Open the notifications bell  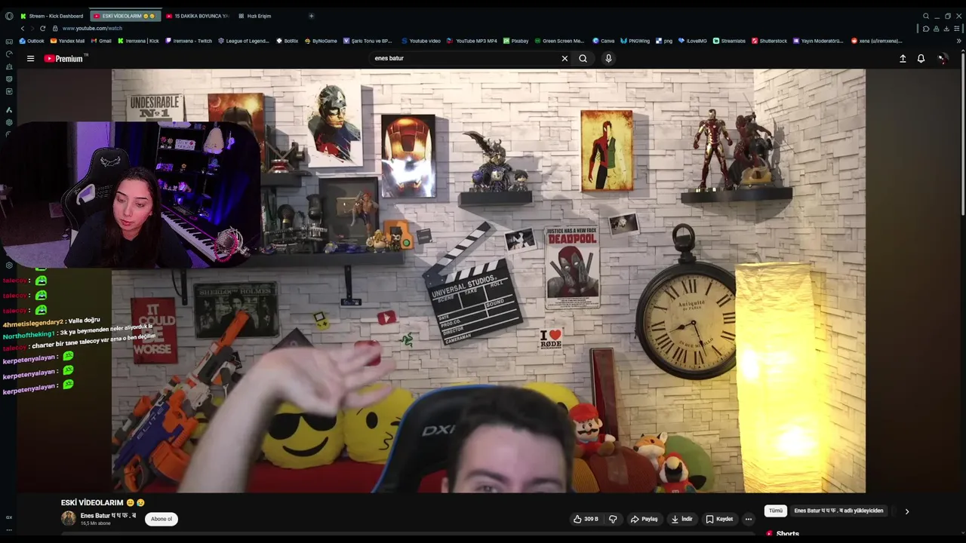point(921,58)
